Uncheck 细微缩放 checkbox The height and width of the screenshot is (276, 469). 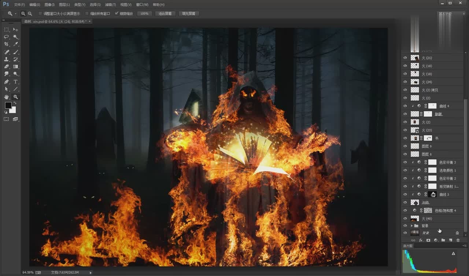(x=117, y=14)
